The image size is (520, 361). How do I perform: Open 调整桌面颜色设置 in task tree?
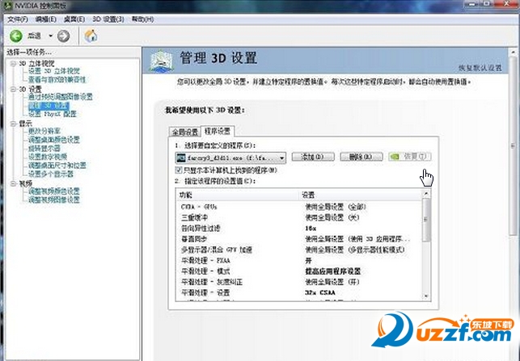54,140
